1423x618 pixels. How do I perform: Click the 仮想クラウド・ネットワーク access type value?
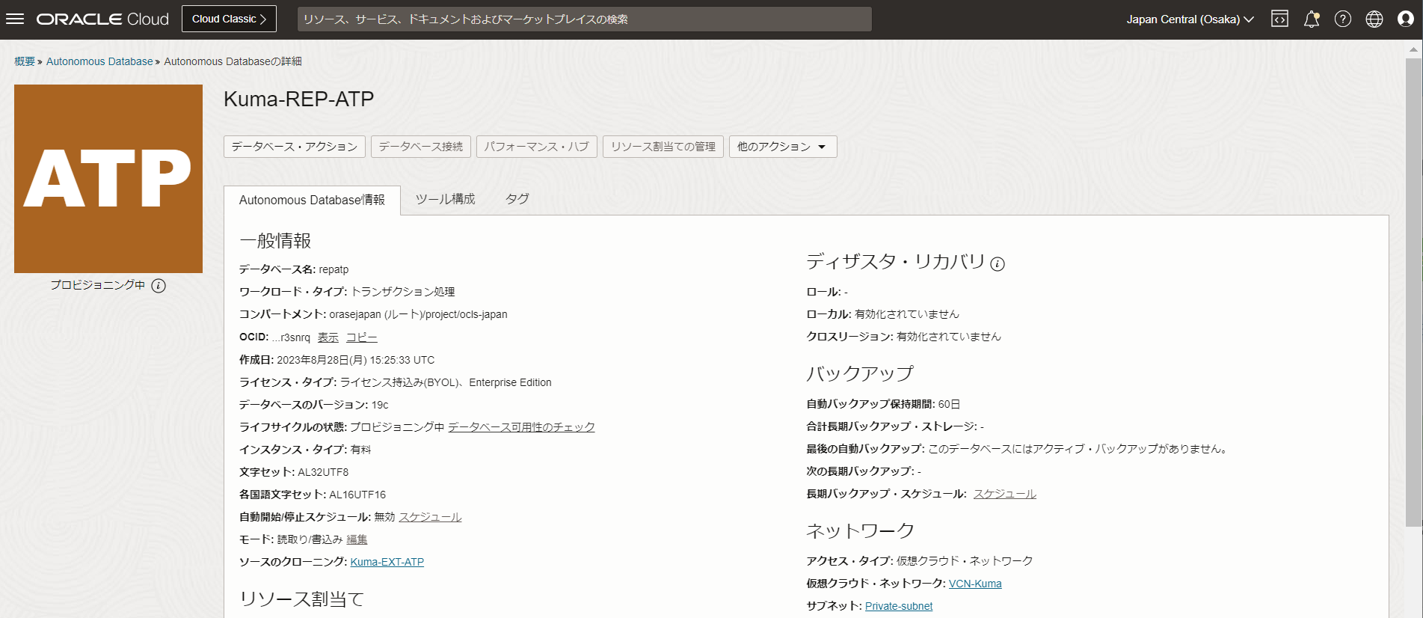tap(965, 561)
